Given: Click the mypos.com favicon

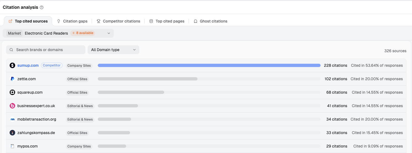Looking at the screenshot, I should coord(12,146).
